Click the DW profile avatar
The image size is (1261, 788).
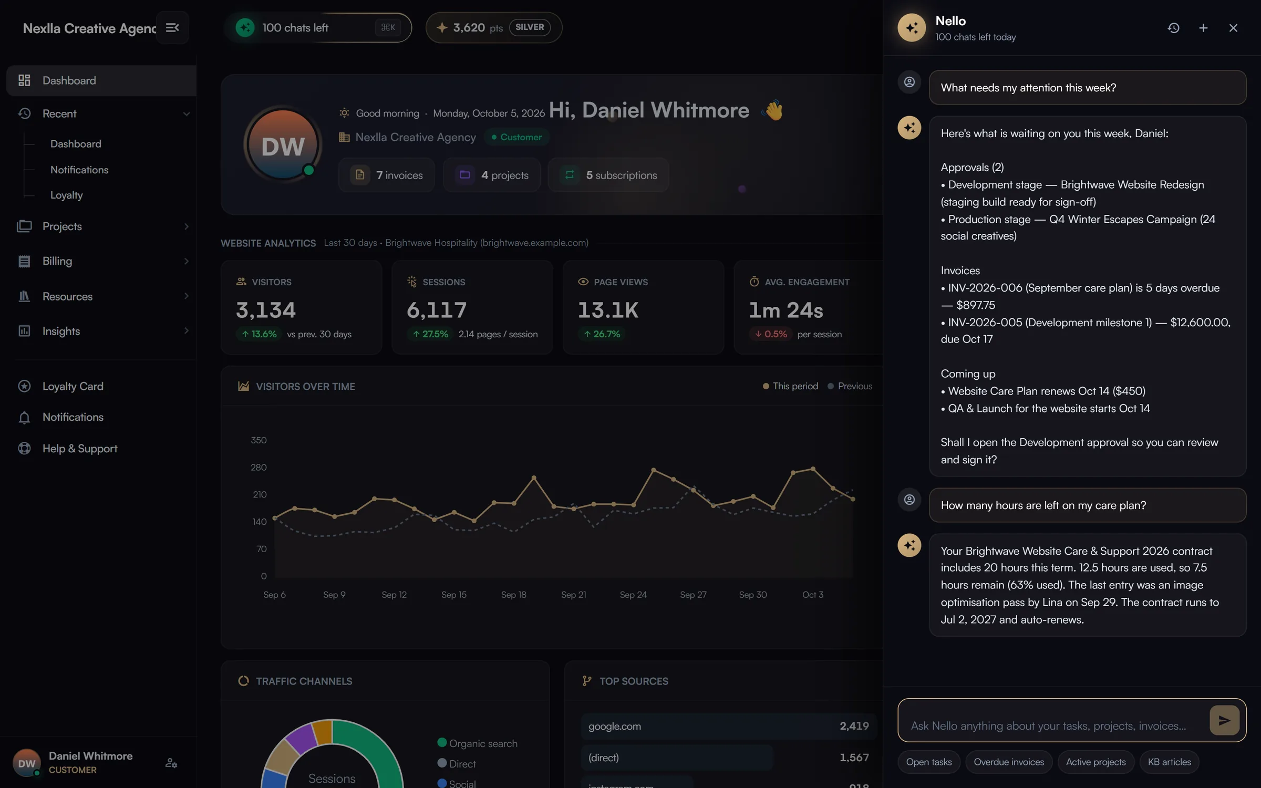283,144
